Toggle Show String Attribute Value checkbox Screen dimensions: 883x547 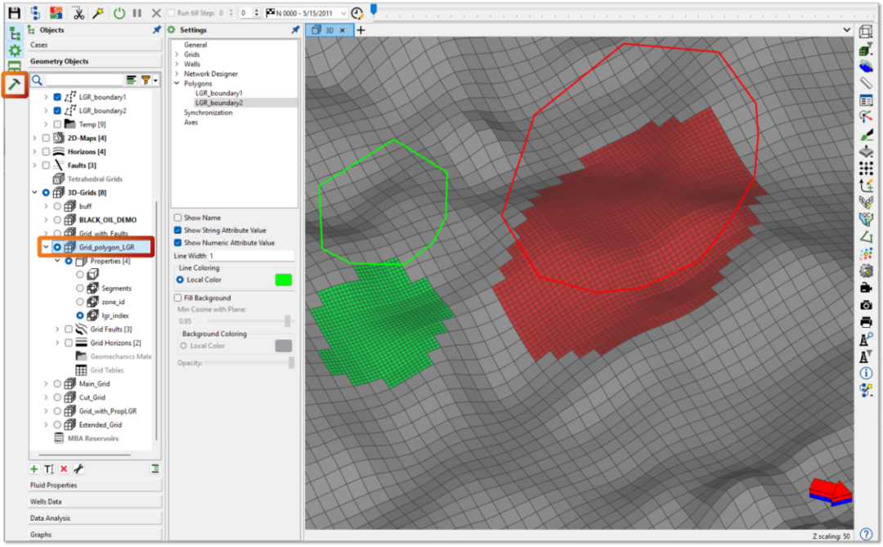[178, 230]
